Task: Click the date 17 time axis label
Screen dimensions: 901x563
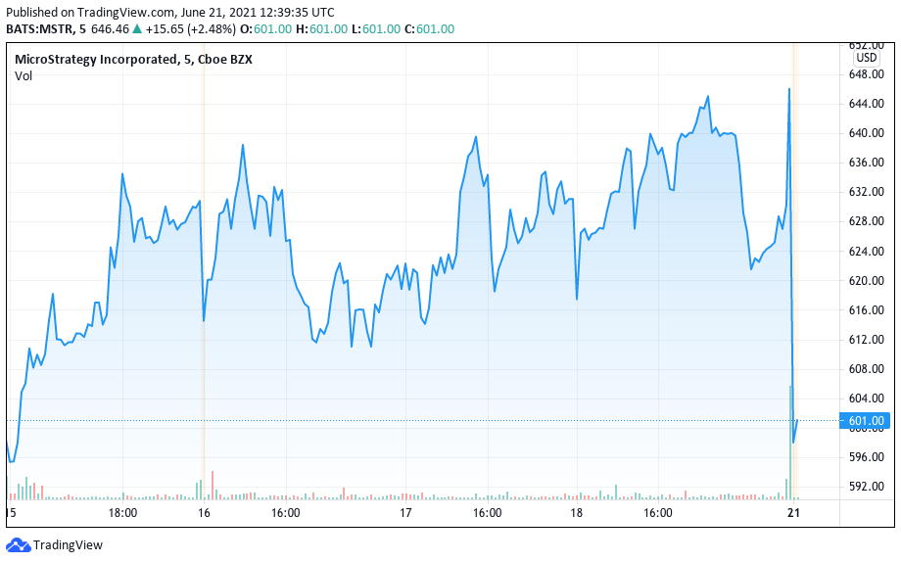Action: (405, 513)
